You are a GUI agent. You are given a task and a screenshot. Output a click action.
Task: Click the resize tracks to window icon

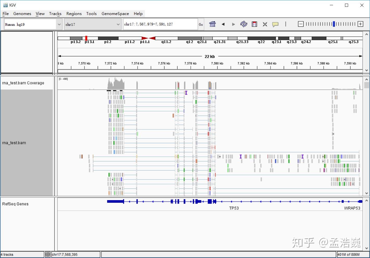coord(265,24)
